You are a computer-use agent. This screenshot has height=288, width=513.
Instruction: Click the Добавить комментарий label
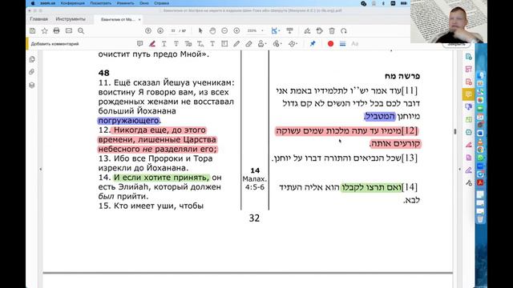pos(55,44)
